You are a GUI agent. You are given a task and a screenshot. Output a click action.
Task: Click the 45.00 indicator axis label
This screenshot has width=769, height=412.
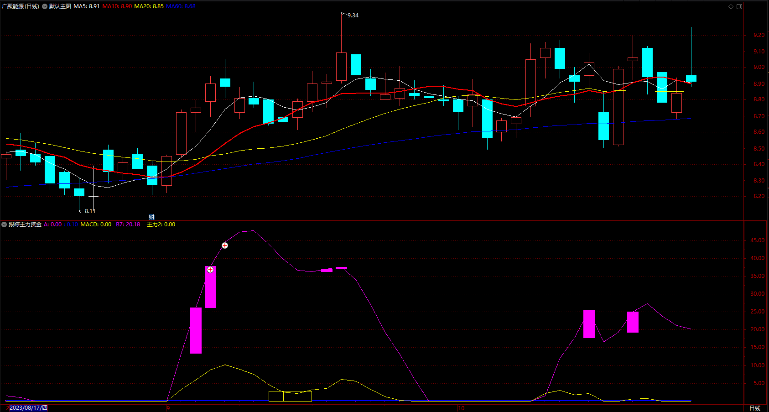point(758,240)
